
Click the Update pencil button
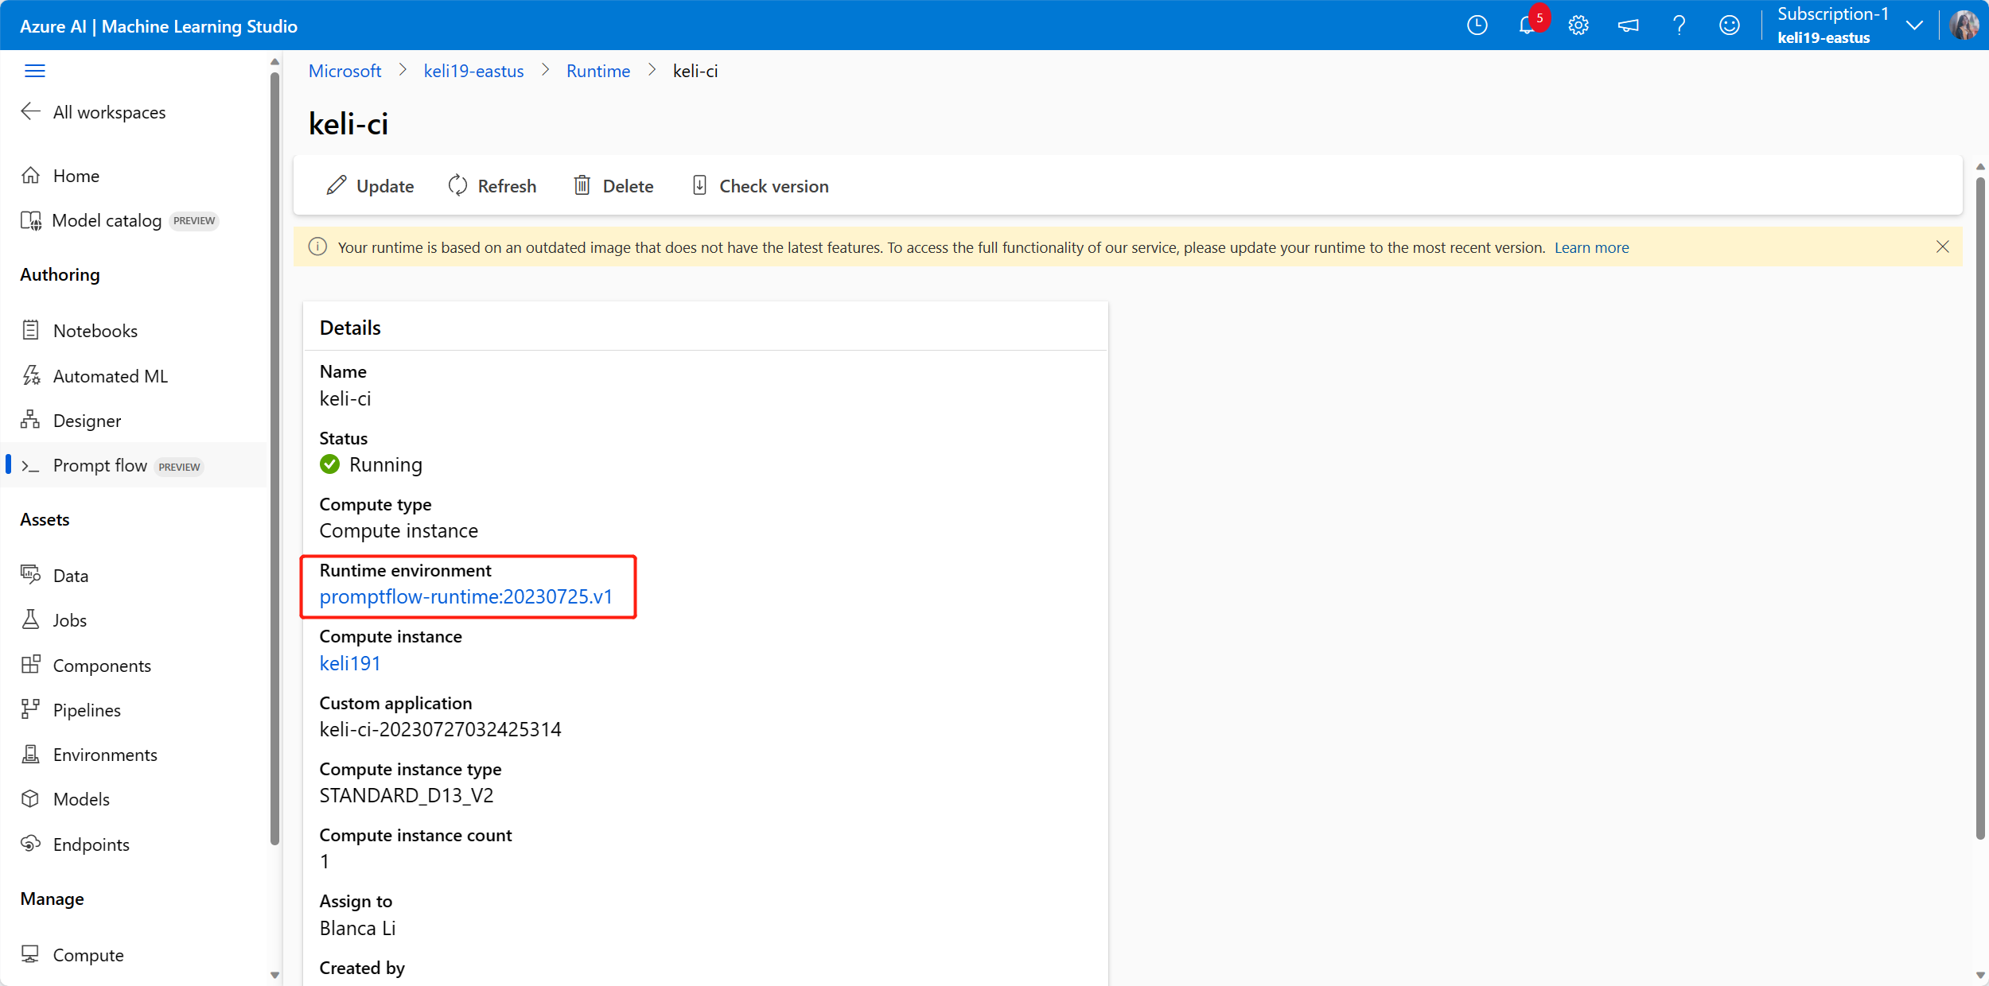click(x=370, y=186)
